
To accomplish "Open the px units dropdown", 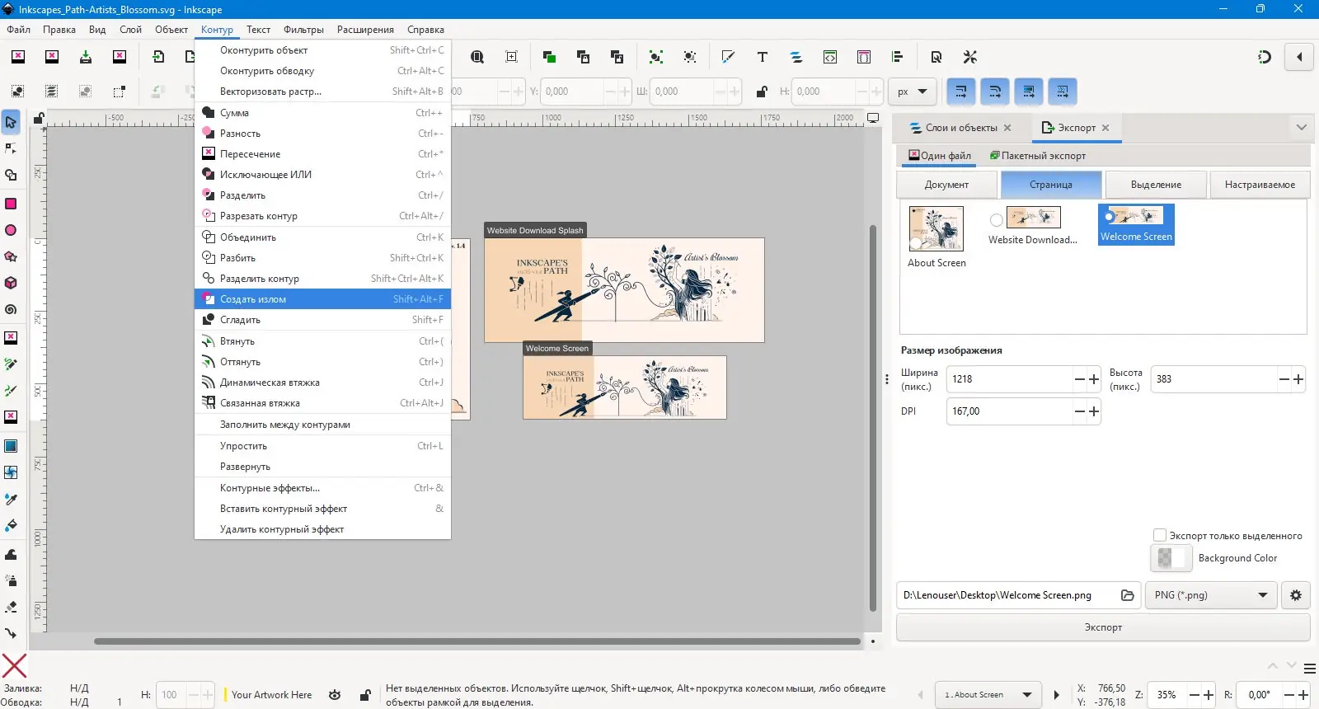I will pos(913,92).
